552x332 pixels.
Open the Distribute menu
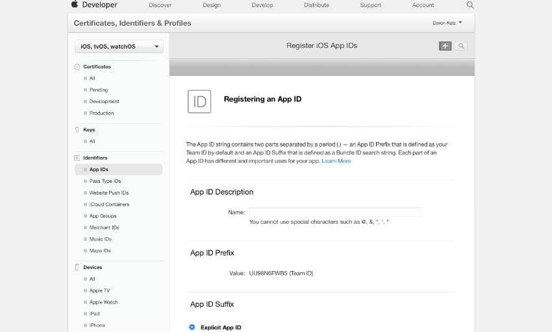point(316,5)
